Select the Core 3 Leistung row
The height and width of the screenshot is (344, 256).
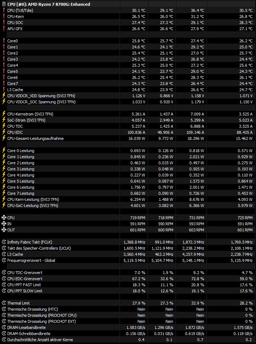[128, 169]
